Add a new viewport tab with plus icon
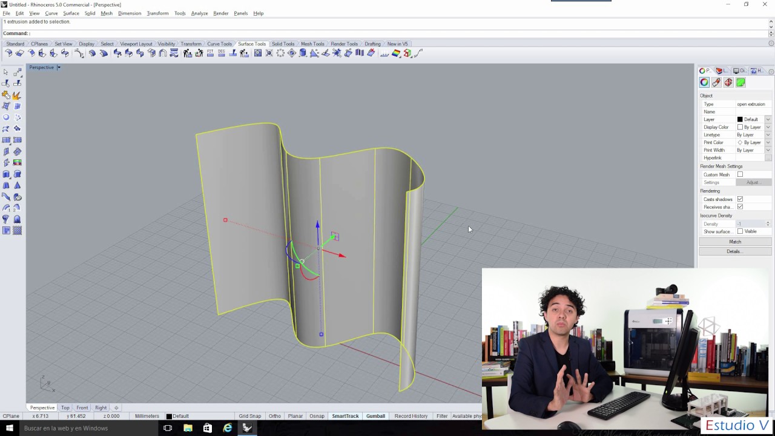The image size is (775, 436). click(x=116, y=408)
